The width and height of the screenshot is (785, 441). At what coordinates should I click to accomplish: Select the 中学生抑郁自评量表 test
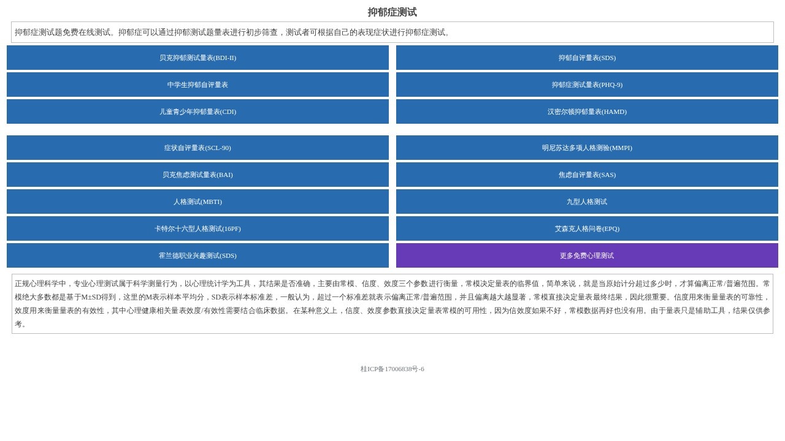[x=197, y=85]
